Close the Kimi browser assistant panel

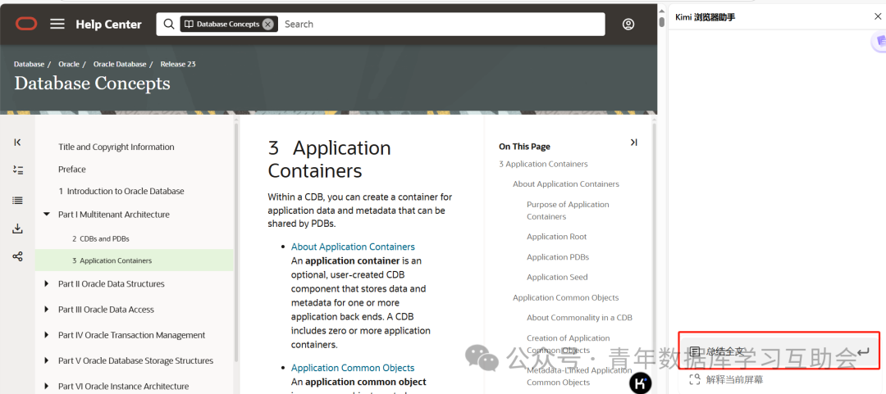click(x=878, y=17)
